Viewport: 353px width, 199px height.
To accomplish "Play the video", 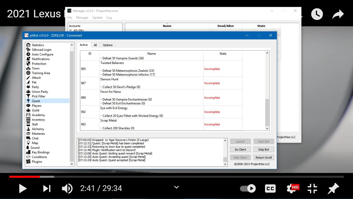I will click(x=23, y=188).
